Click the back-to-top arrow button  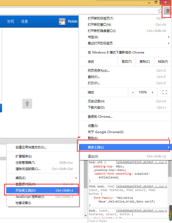27,104
